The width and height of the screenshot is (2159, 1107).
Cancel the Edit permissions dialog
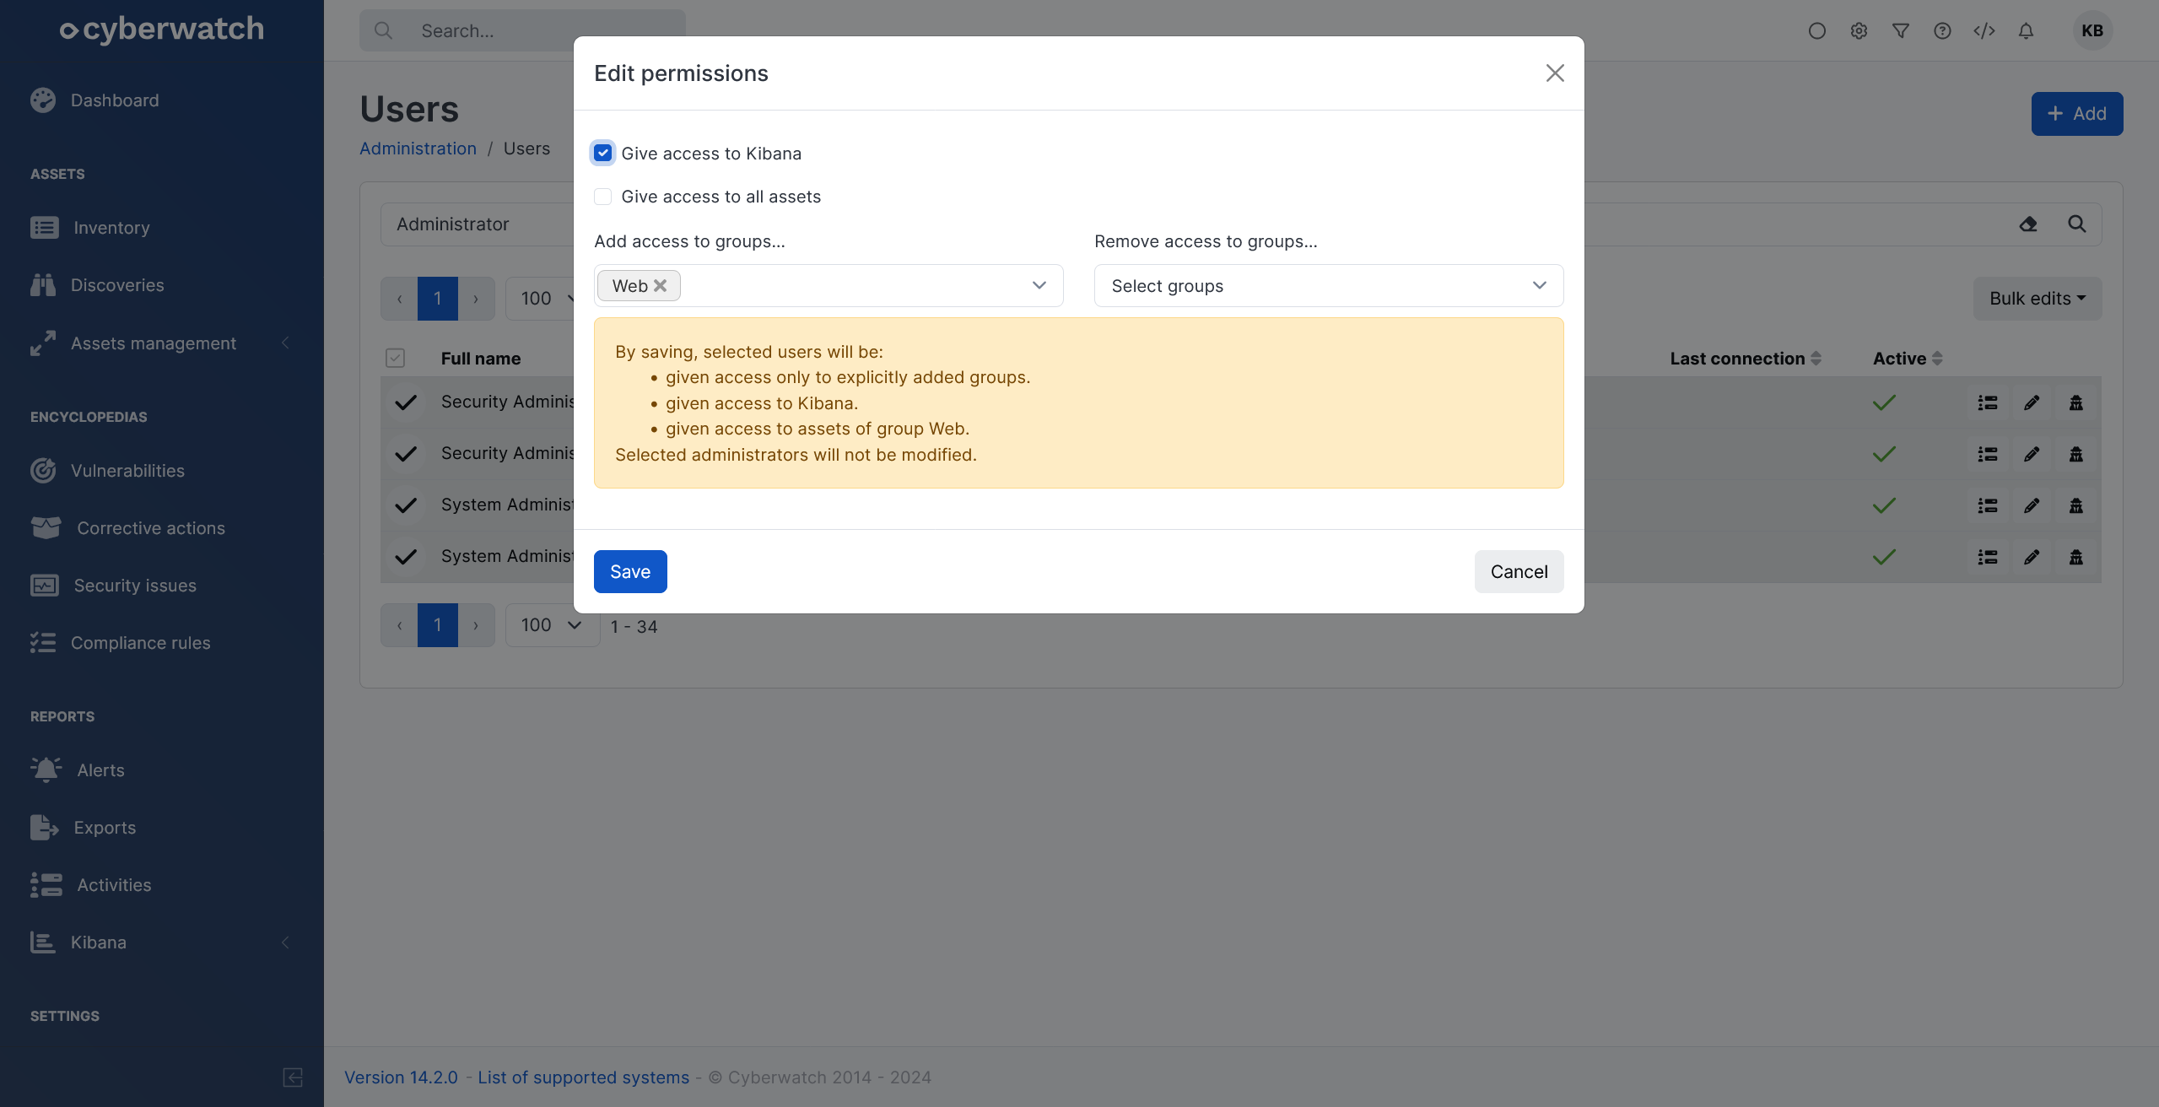tap(1519, 572)
